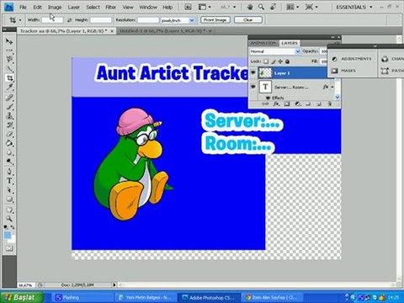Open the Image menu
The height and width of the screenshot is (303, 404).
[x=55, y=8]
